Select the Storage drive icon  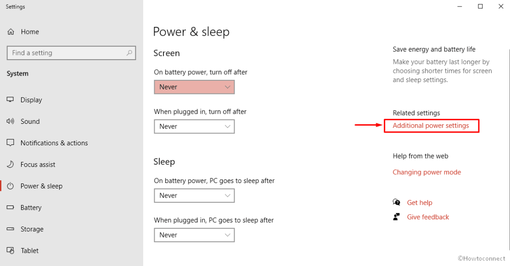point(10,229)
